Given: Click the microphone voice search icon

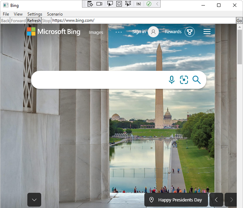Looking at the screenshot, I should pyautogui.click(x=172, y=80).
